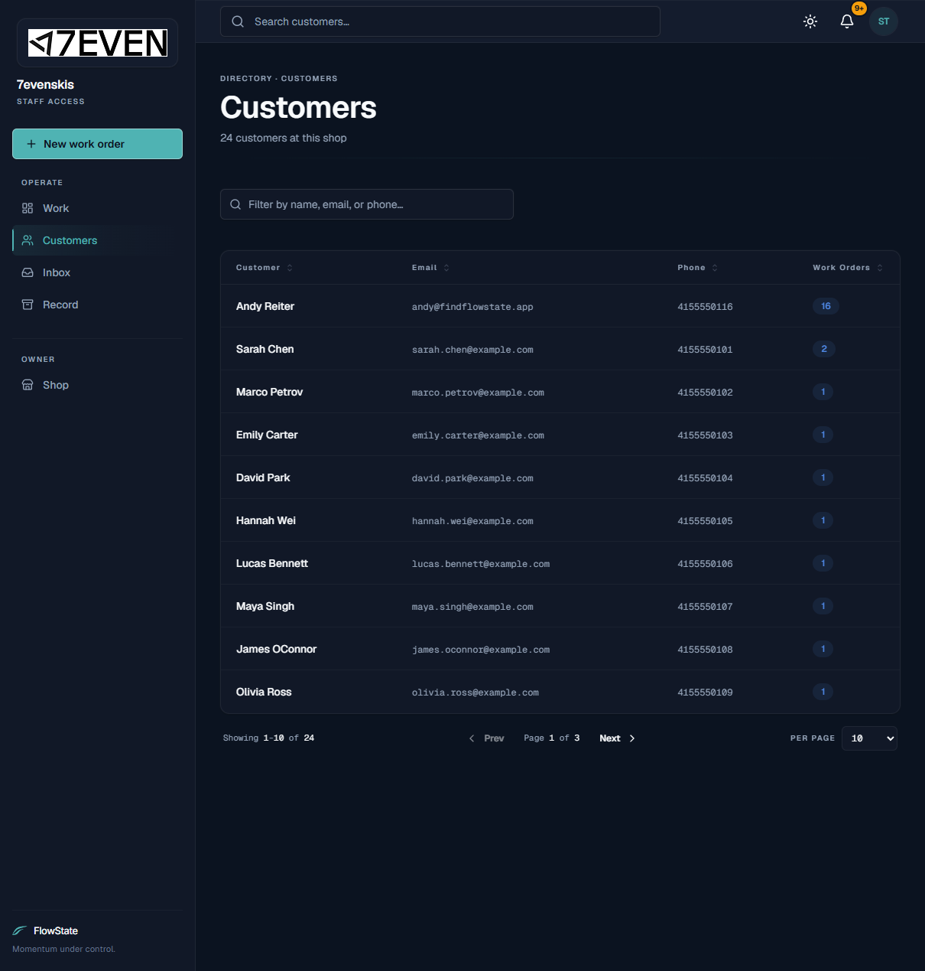
Task: Click the Prev page button
Action: [486, 738]
